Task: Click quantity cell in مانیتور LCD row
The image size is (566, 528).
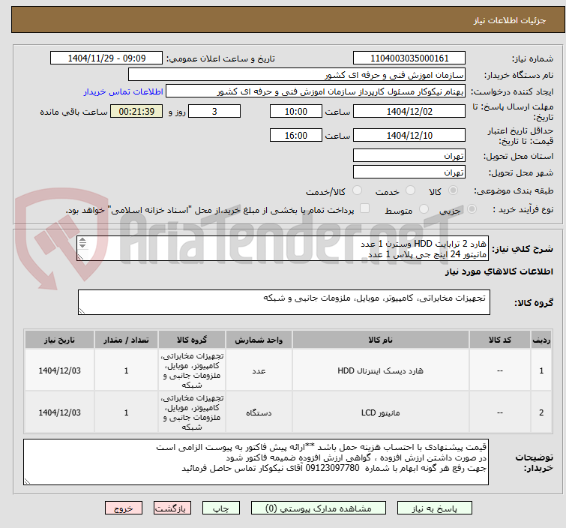Action: (x=126, y=412)
